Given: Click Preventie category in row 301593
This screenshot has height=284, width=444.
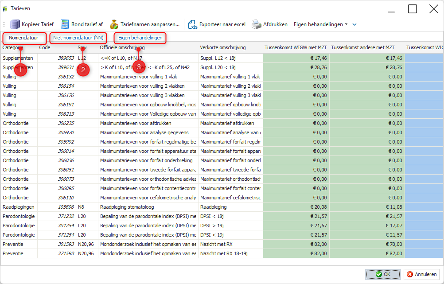Looking at the screenshot, I should [x=19, y=244].
